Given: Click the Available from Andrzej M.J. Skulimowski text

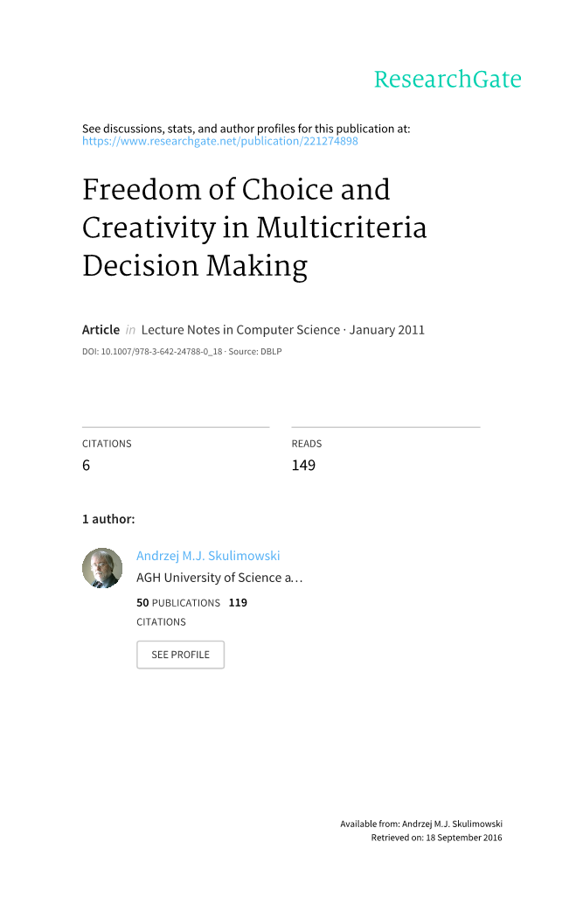Looking at the screenshot, I should click(x=421, y=824).
